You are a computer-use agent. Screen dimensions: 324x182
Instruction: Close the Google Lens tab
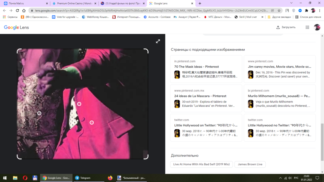tap(192, 3)
